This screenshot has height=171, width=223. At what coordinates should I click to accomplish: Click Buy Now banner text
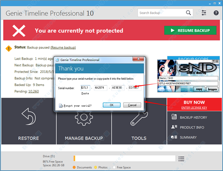click(x=194, y=102)
